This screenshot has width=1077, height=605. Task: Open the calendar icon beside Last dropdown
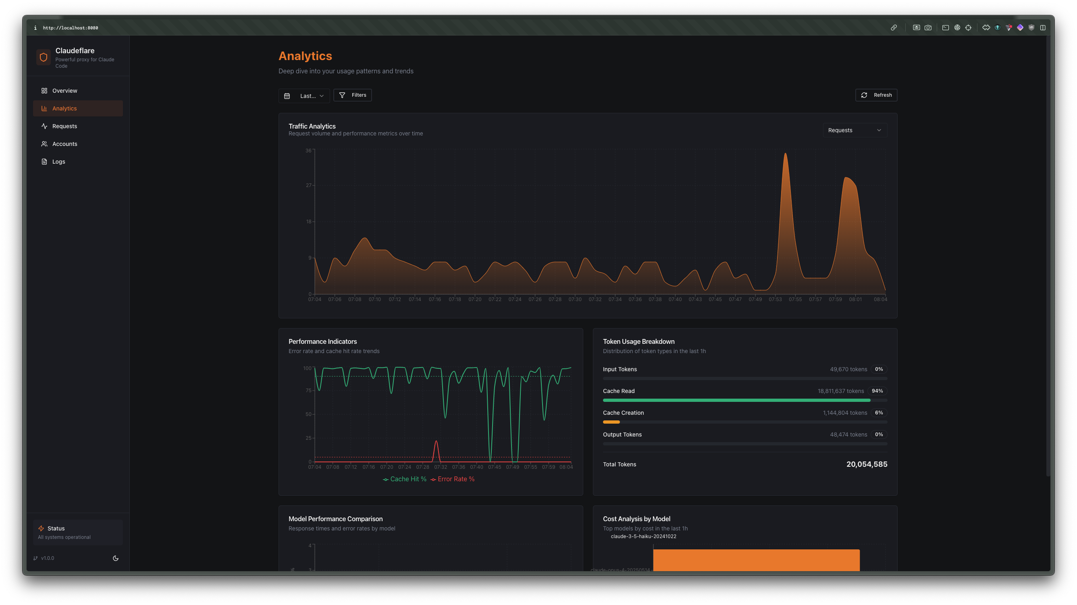click(x=287, y=96)
